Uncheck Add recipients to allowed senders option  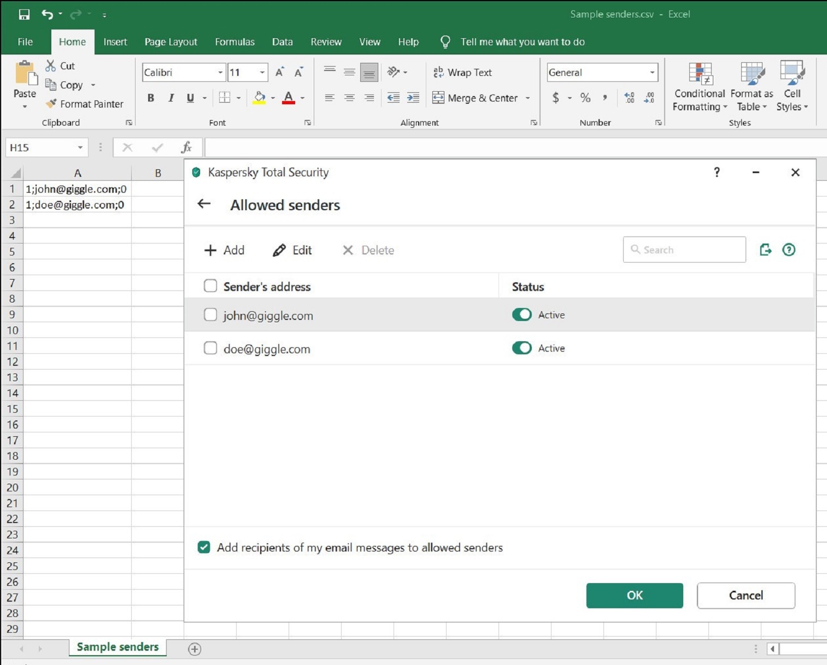[x=204, y=548]
